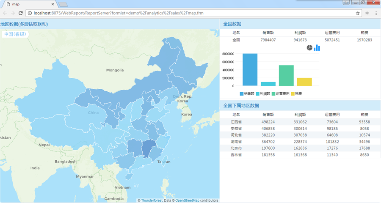
Task: Click the 中国(省级) breadcrumb label
Action: (x=15, y=34)
